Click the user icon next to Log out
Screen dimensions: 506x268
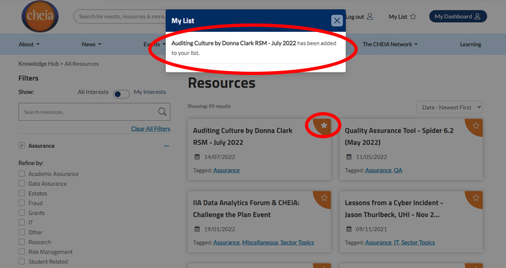(x=370, y=16)
